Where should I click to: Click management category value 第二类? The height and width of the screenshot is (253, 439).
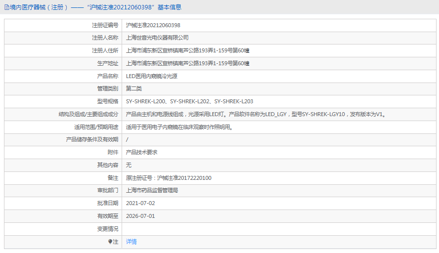pyautogui.click(x=134, y=89)
